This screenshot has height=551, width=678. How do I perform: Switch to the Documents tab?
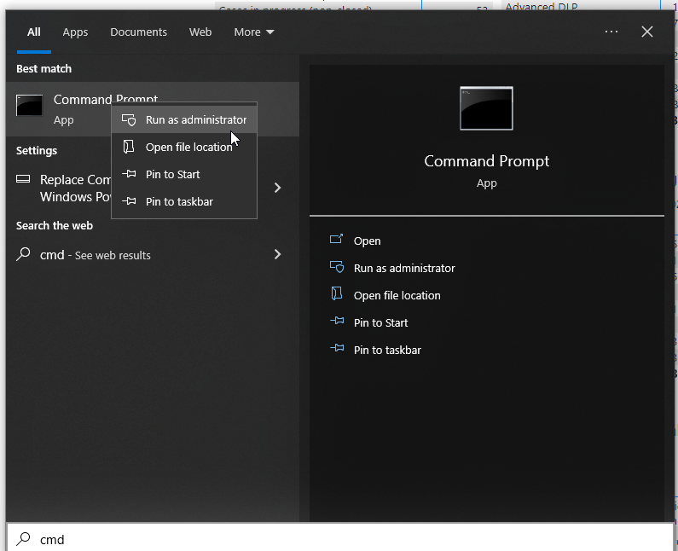pyautogui.click(x=138, y=32)
